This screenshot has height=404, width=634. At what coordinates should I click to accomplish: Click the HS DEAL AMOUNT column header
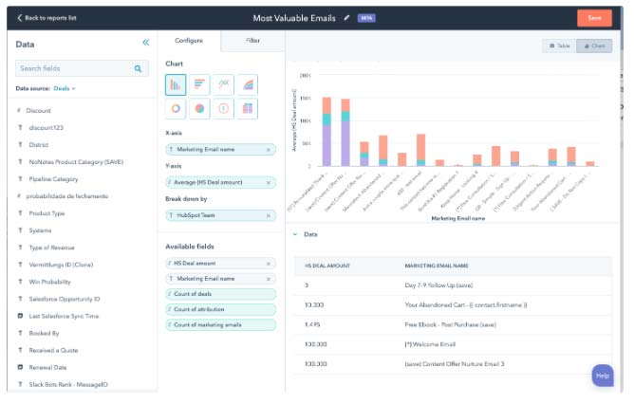pyautogui.click(x=327, y=266)
